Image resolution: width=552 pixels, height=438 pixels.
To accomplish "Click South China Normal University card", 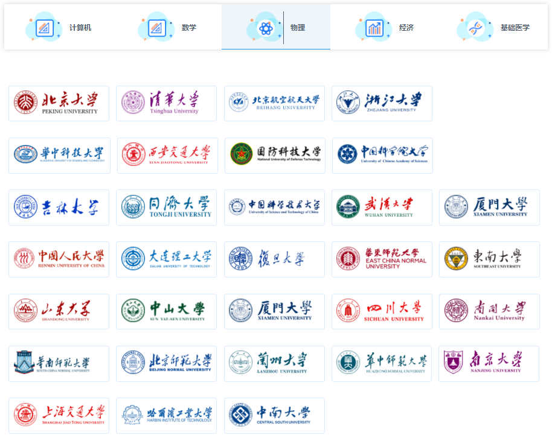I will tap(59, 364).
